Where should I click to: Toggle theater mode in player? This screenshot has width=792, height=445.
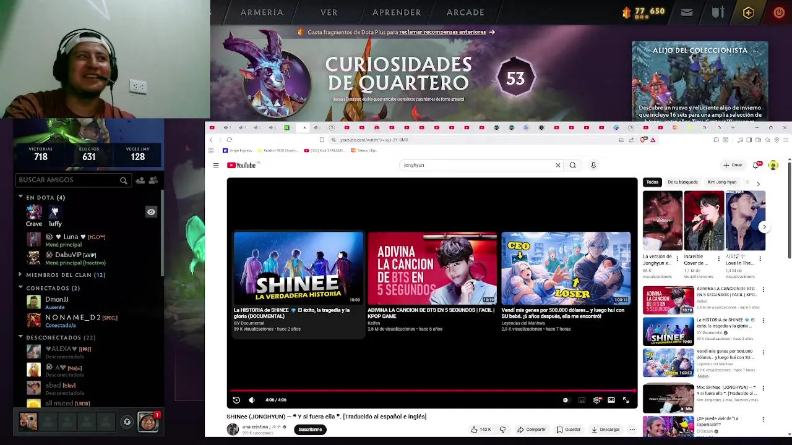(x=611, y=400)
